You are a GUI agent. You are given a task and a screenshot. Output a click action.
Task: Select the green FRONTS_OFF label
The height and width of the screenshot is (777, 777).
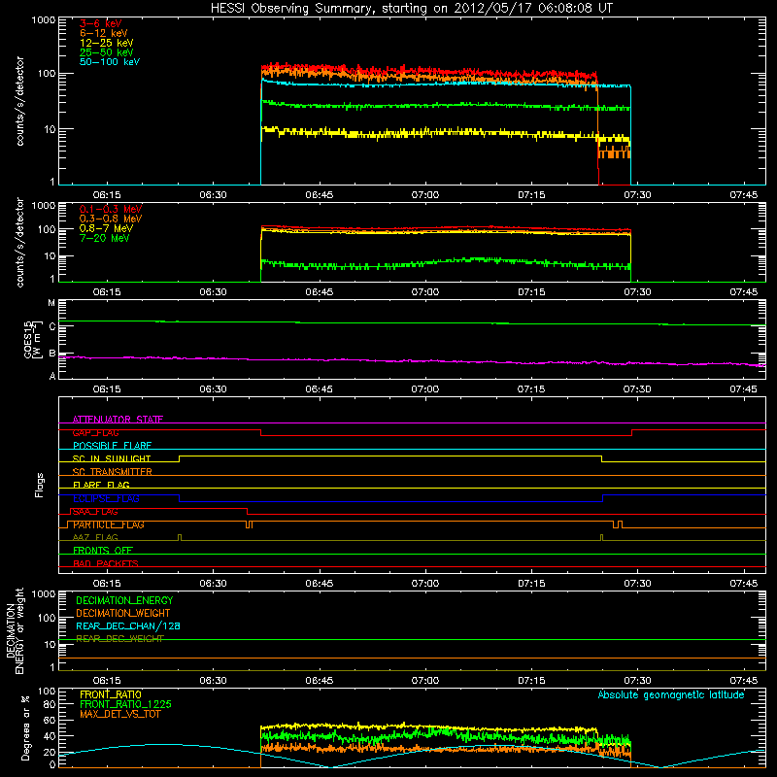click(x=103, y=551)
